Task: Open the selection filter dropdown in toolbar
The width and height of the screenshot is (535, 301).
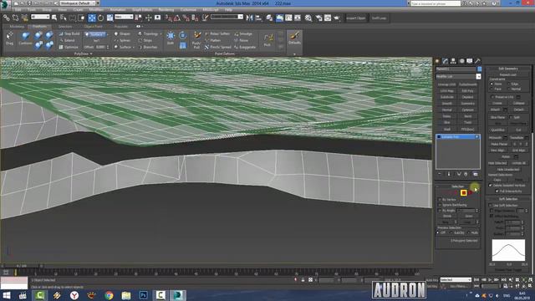Action: click(x=40, y=17)
